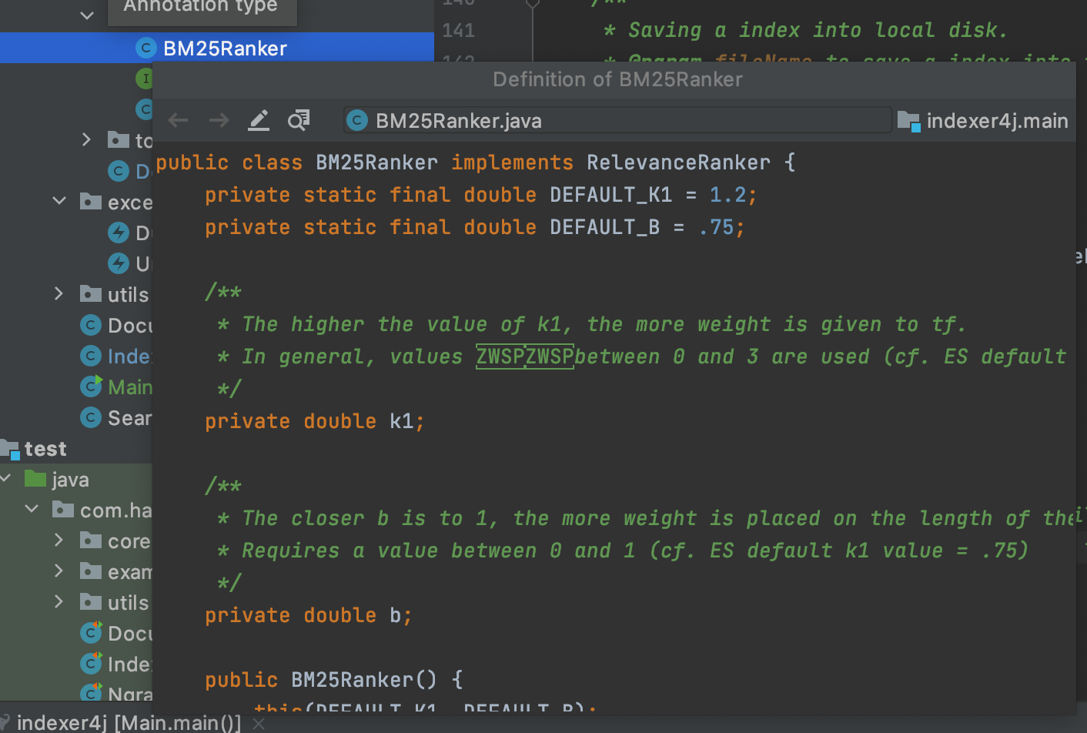The width and height of the screenshot is (1087, 733).
Task: Expand the utils package under main
Action: 59,294
